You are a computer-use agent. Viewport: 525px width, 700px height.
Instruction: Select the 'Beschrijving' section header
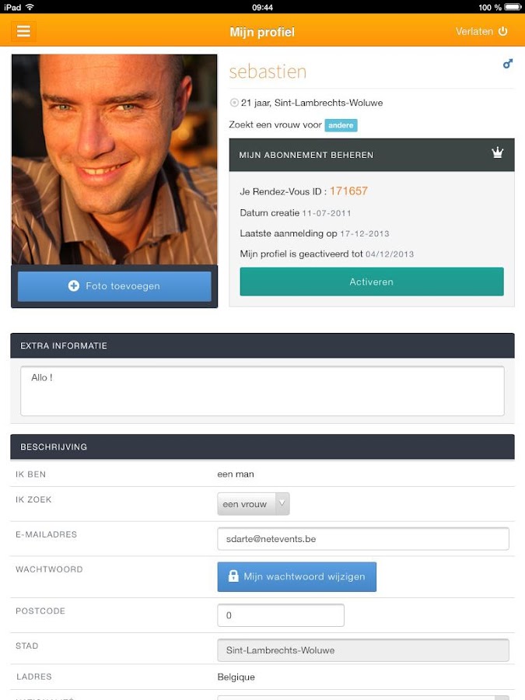[x=262, y=446]
